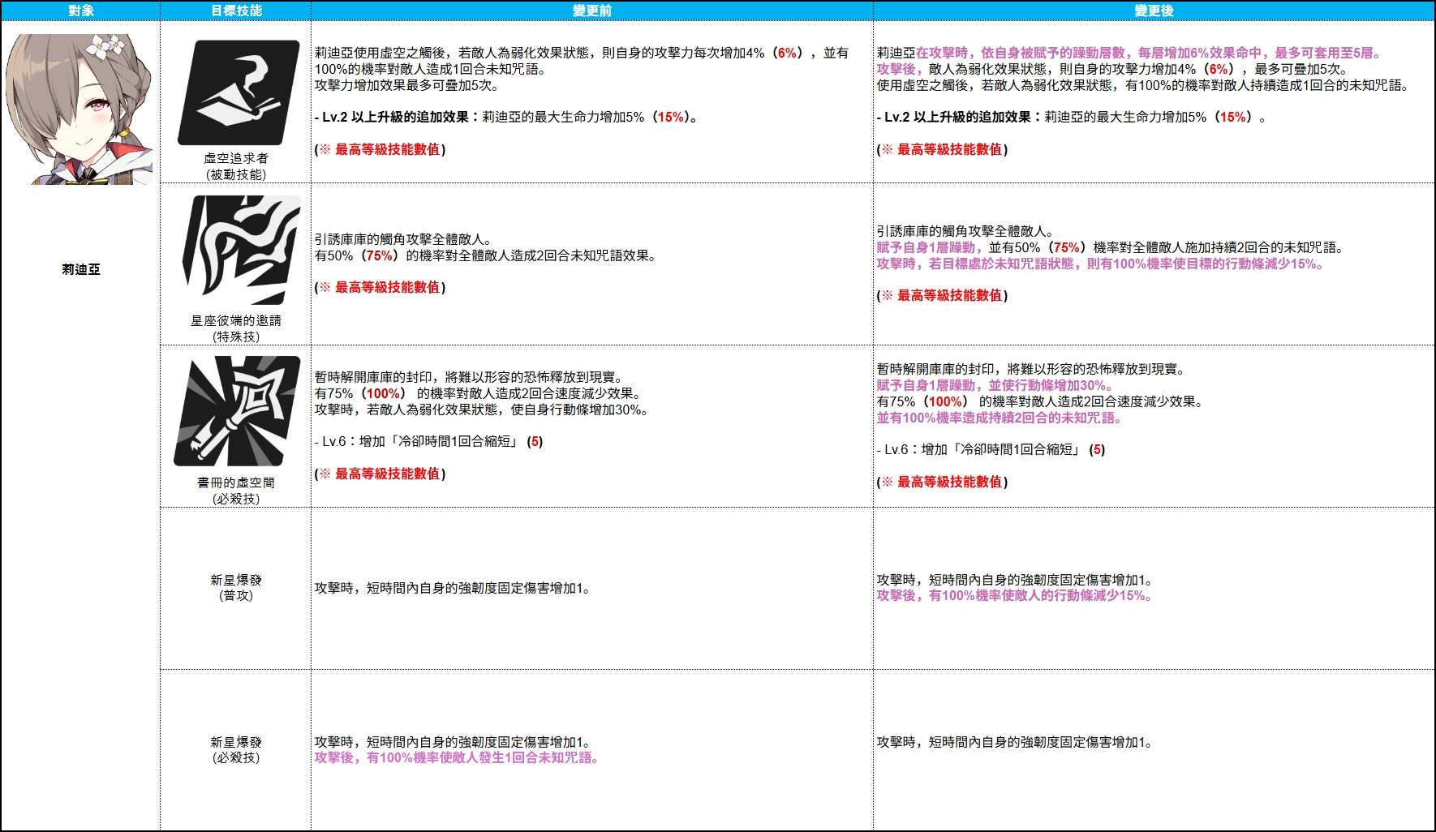Image resolution: width=1436 pixels, height=832 pixels.
Task: Click the 新星爆發 (必殺技) skill label
Action: 236,749
